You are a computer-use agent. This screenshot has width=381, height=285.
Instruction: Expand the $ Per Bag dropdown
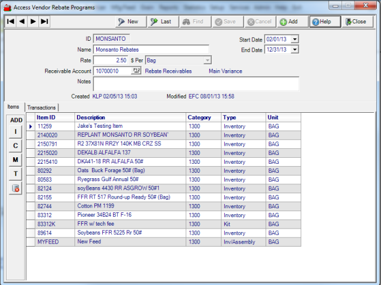coord(207,61)
